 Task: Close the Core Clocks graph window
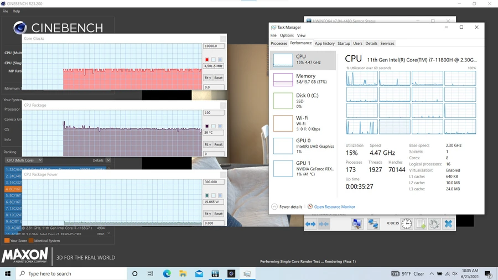tap(224, 38)
